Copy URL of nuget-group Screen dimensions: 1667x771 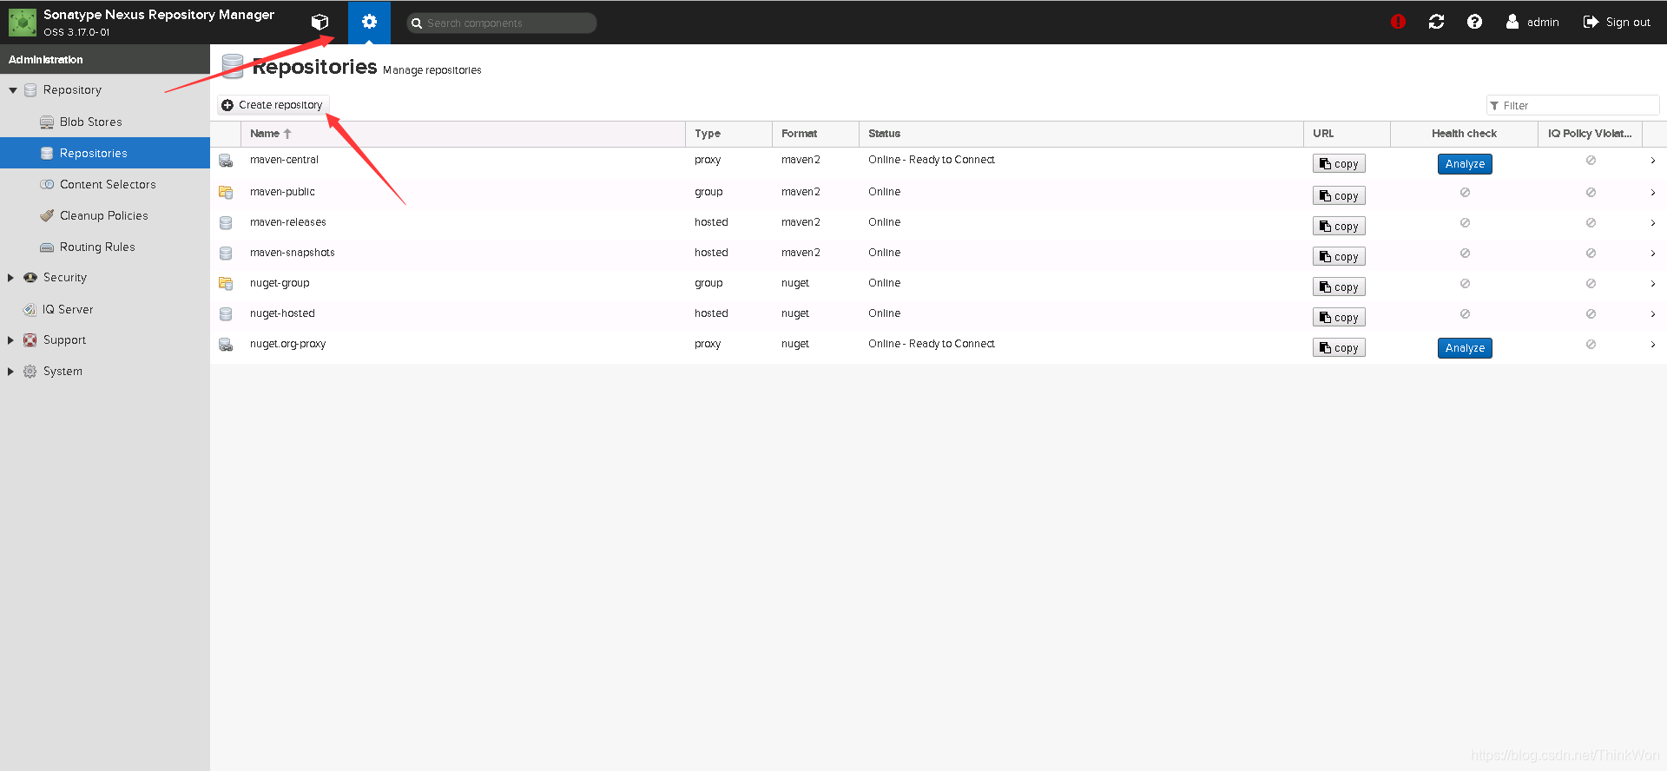click(1339, 287)
